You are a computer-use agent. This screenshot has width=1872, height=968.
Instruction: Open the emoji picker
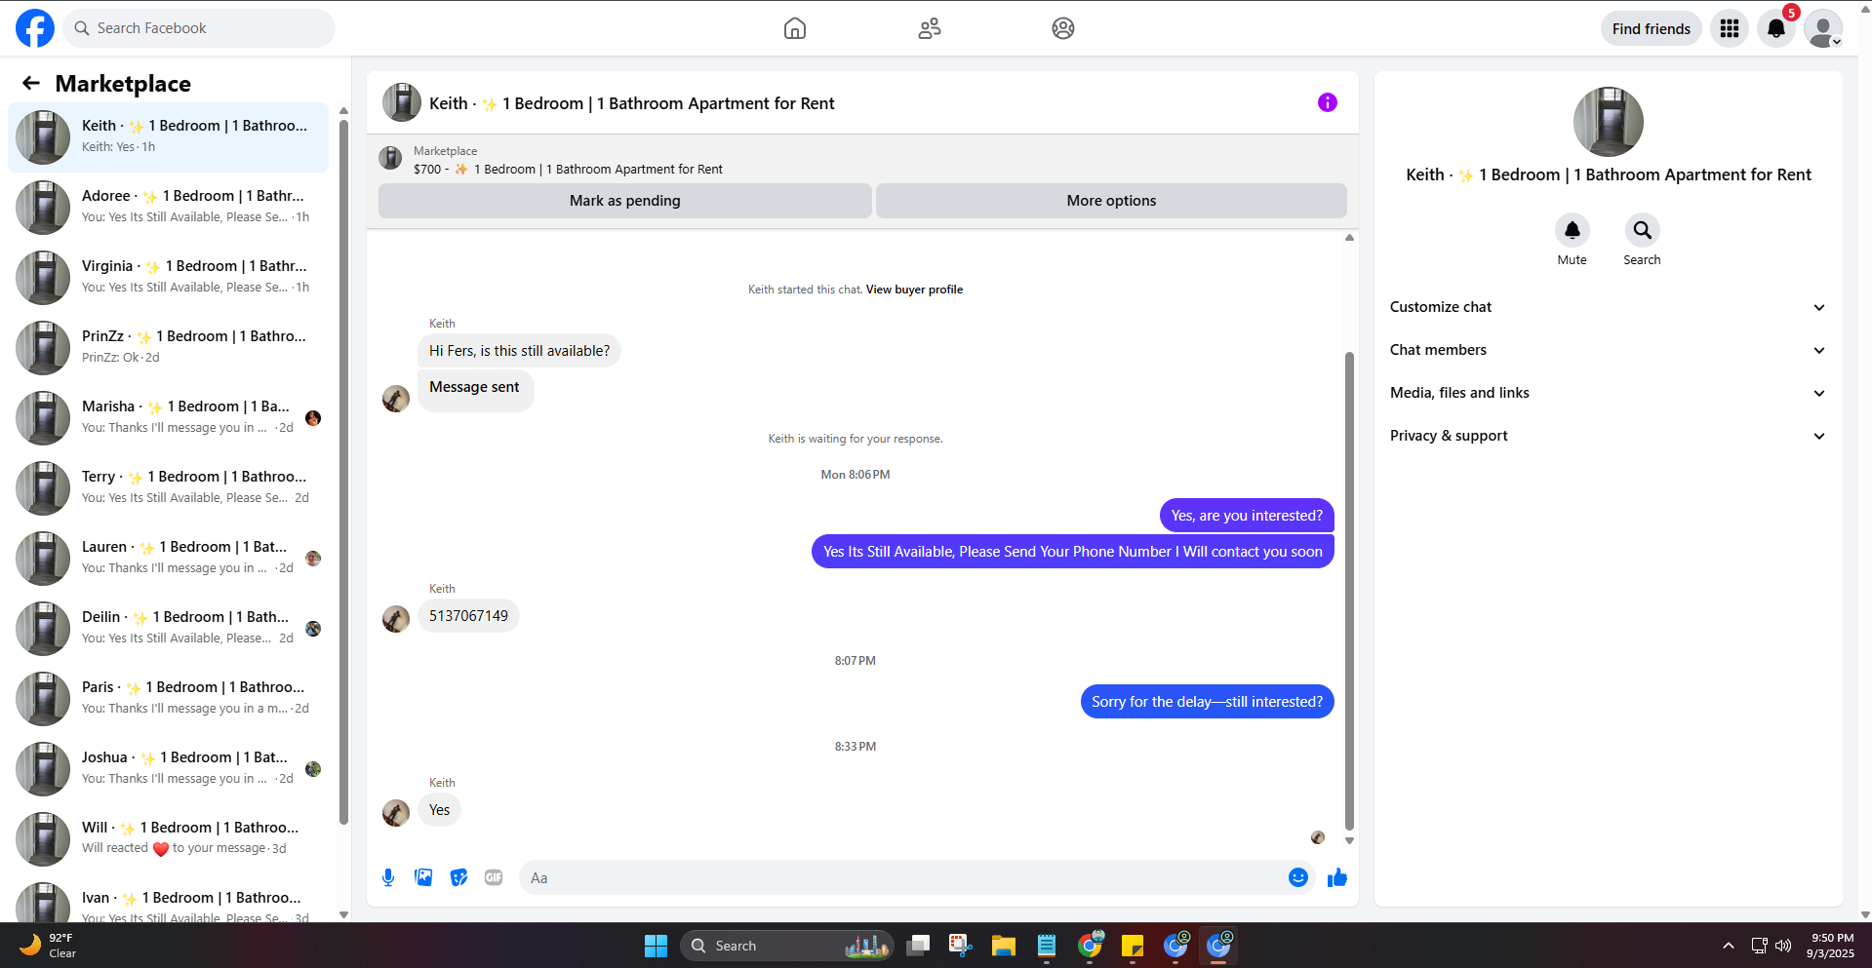pyautogui.click(x=1298, y=877)
